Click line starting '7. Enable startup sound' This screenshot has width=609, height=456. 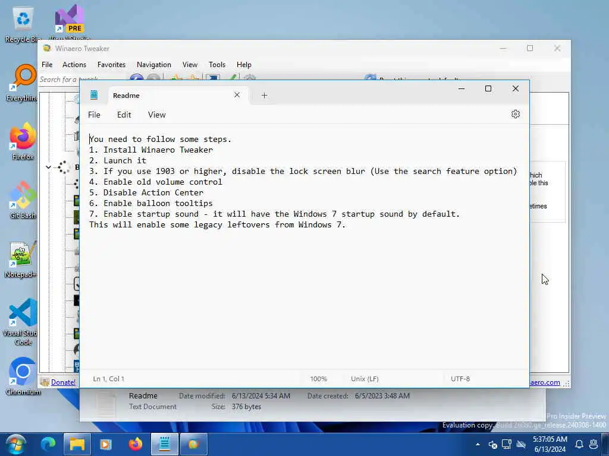coord(275,214)
